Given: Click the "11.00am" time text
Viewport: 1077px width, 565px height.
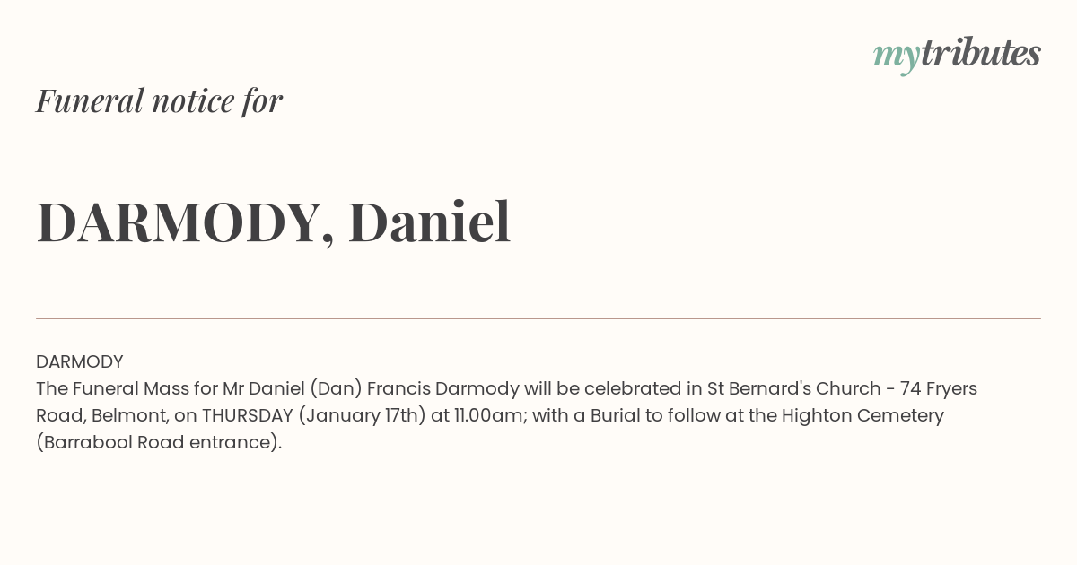Looking at the screenshot, I should tap(486, 415).
